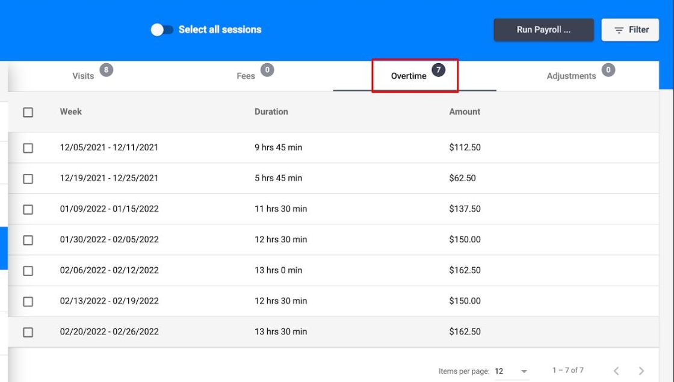Screen dimensions: 674x382
Task: Select the 12/05/2021 - 12/11/2021 week checkbox
Action: click(28, 148)
